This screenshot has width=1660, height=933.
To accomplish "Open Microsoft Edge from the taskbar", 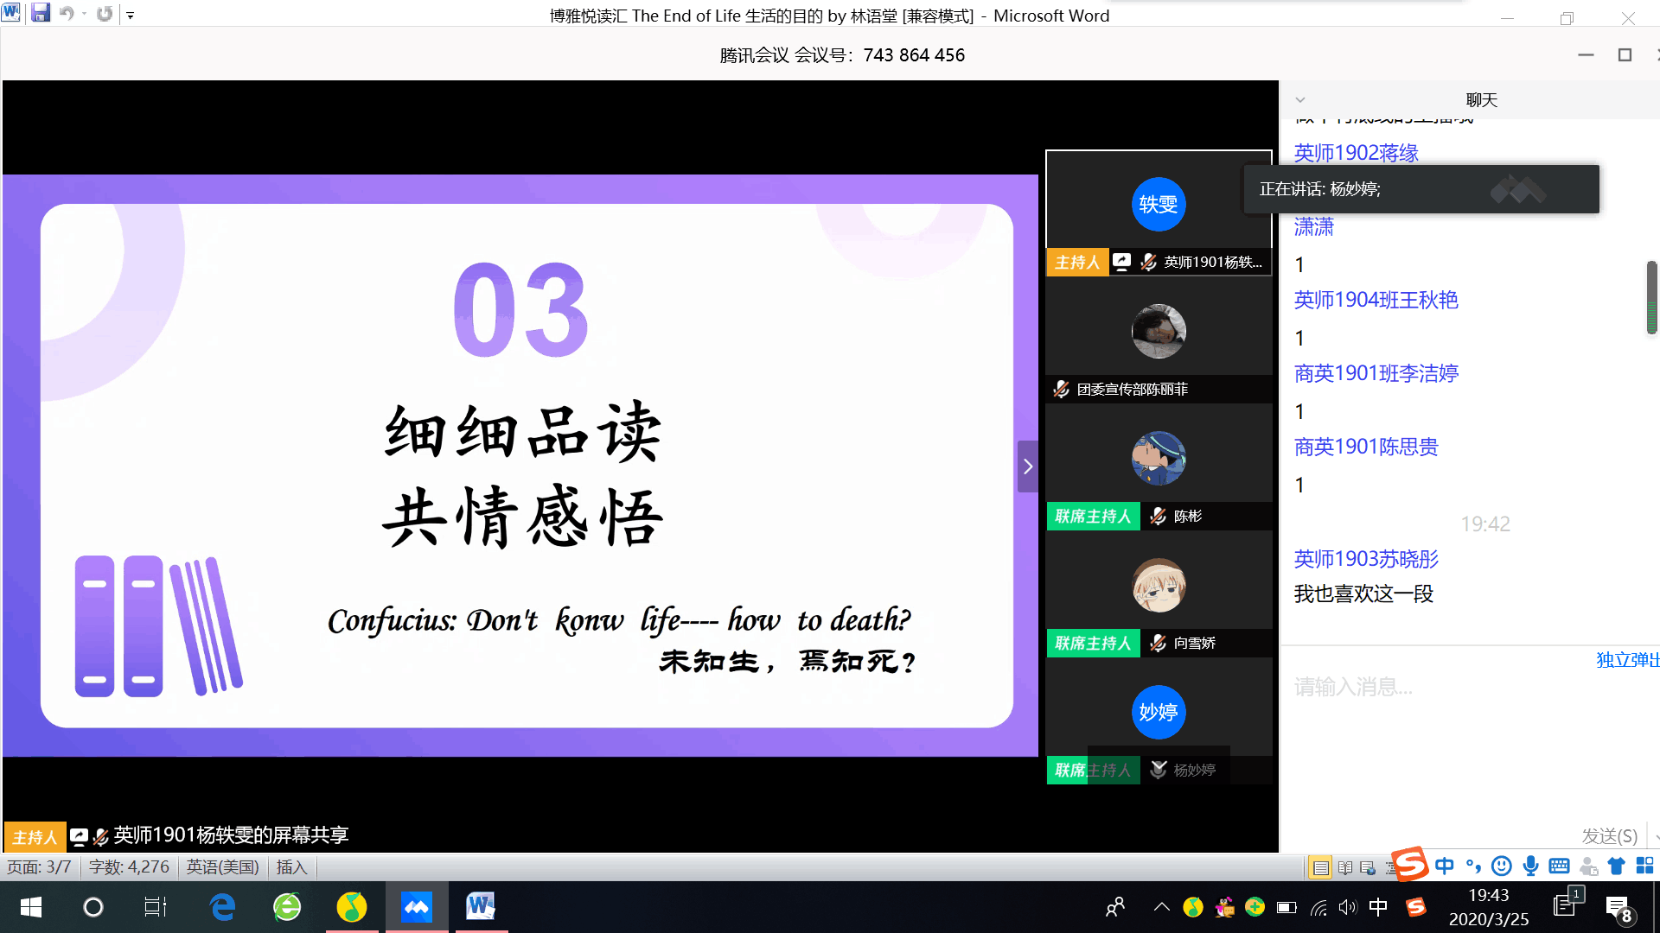I will tap(222, 906).
